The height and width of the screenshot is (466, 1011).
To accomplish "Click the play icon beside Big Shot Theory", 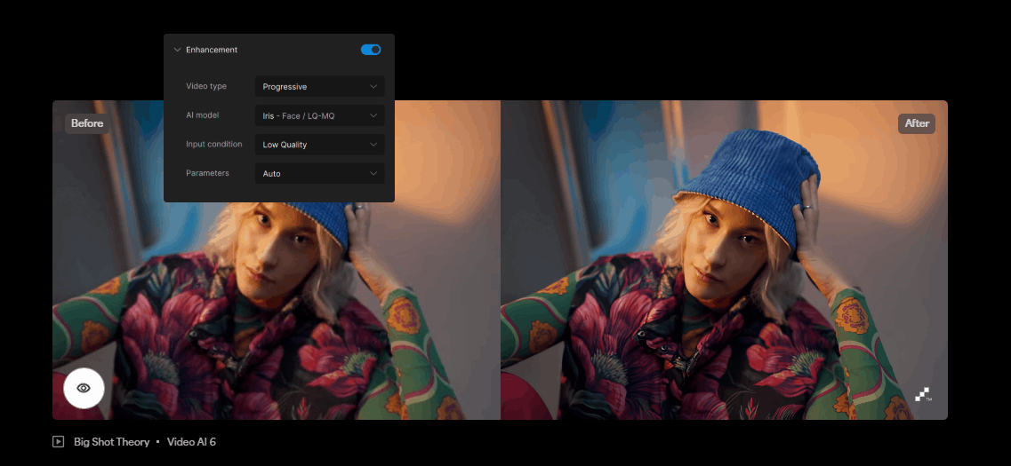I will point(58,441).
